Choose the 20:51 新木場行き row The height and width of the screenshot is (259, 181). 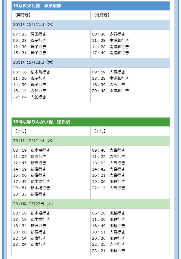[32, 188]
